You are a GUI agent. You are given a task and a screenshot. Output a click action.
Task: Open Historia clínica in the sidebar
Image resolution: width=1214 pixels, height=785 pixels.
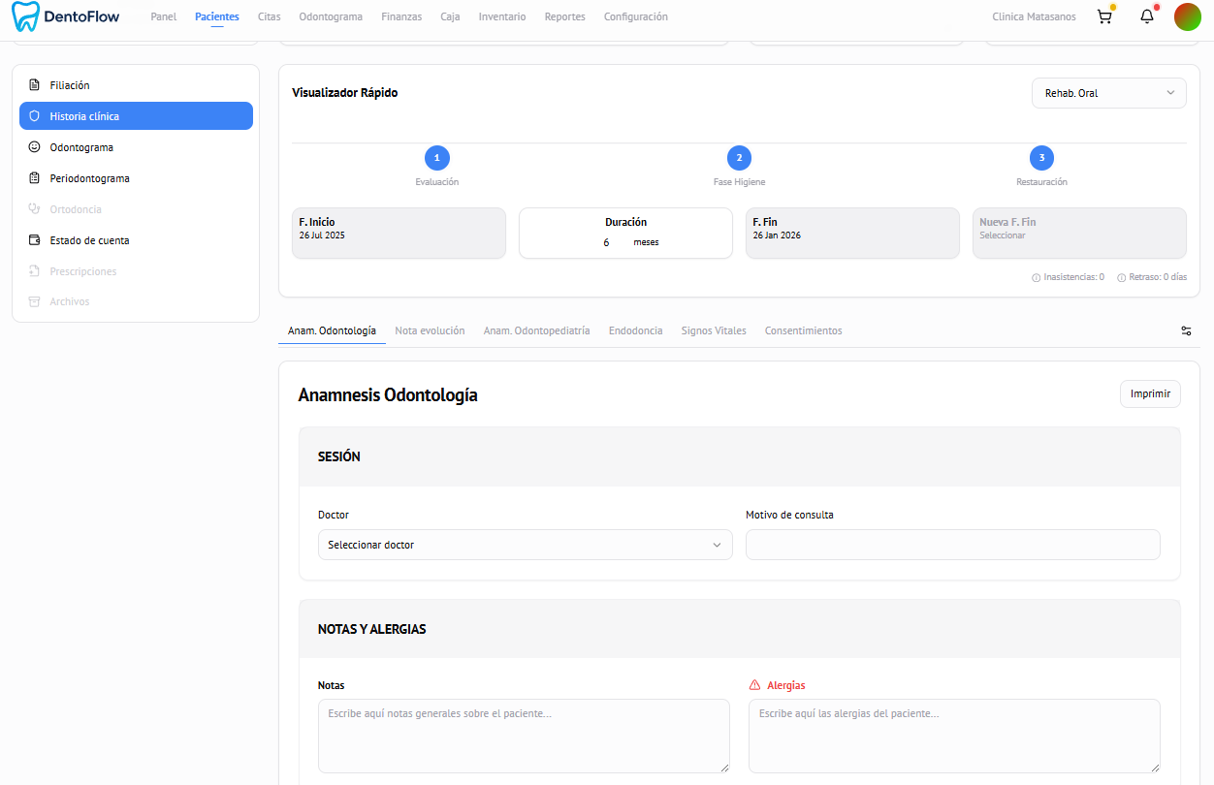[136, 116]
